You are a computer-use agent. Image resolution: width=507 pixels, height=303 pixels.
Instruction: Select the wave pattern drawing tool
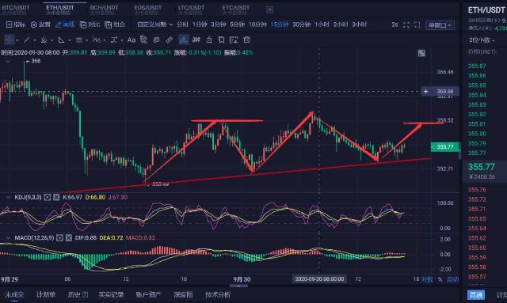point(96,40)
